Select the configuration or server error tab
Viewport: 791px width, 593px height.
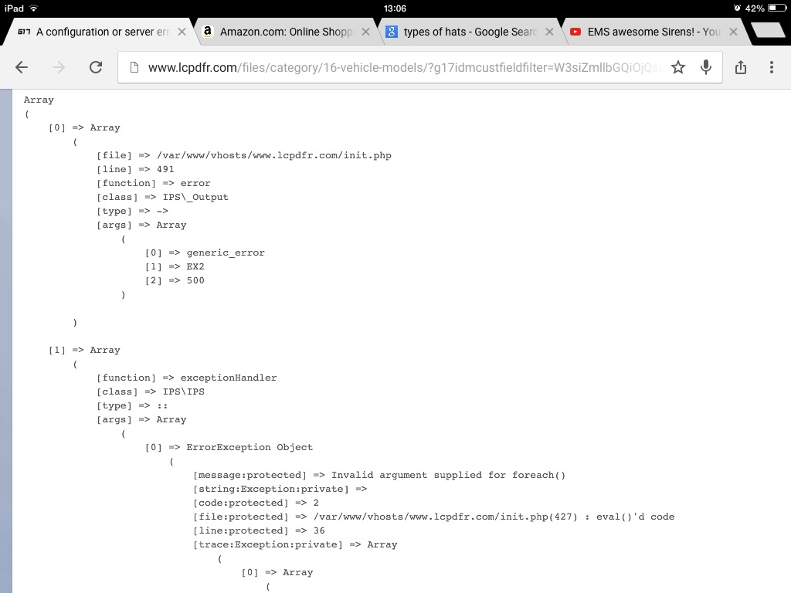tap(102, 32)
